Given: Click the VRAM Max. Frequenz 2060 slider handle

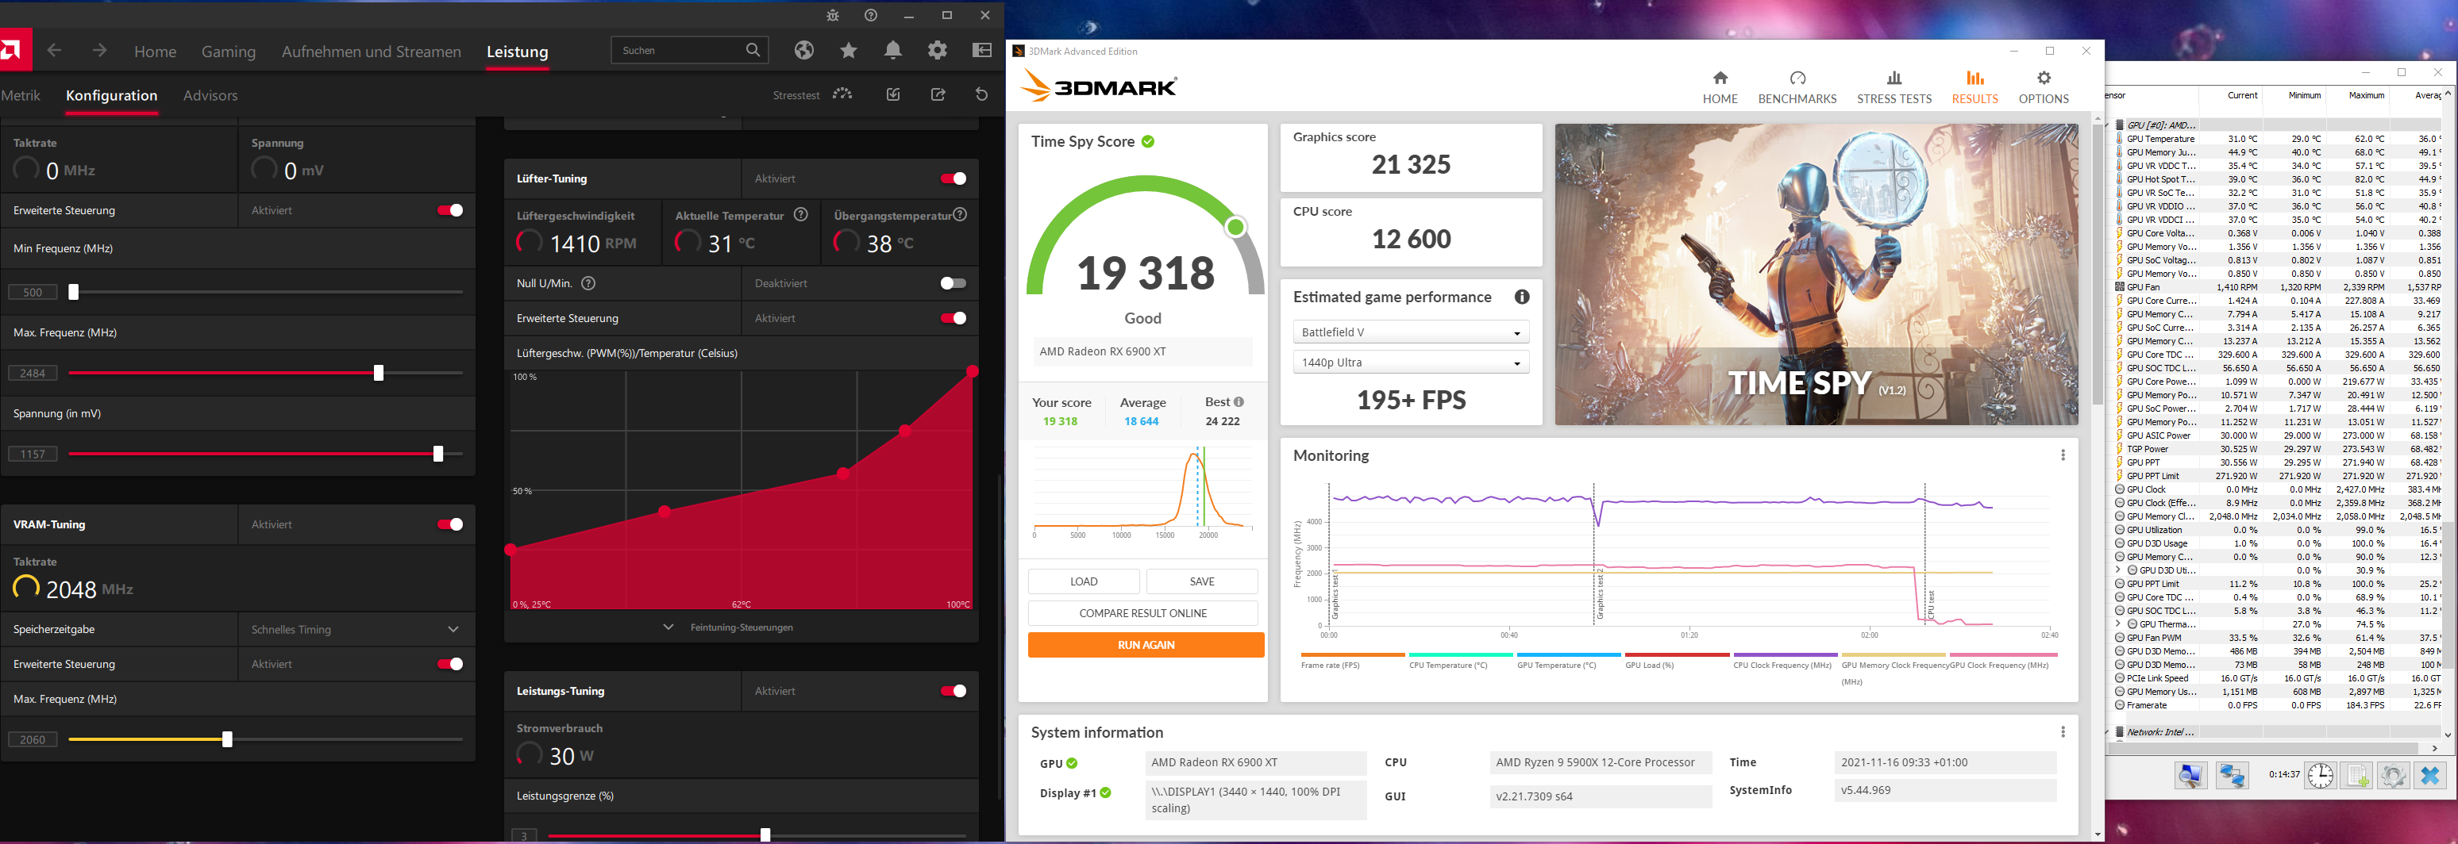Looking at the screenshot, I should tap(227, 739).
